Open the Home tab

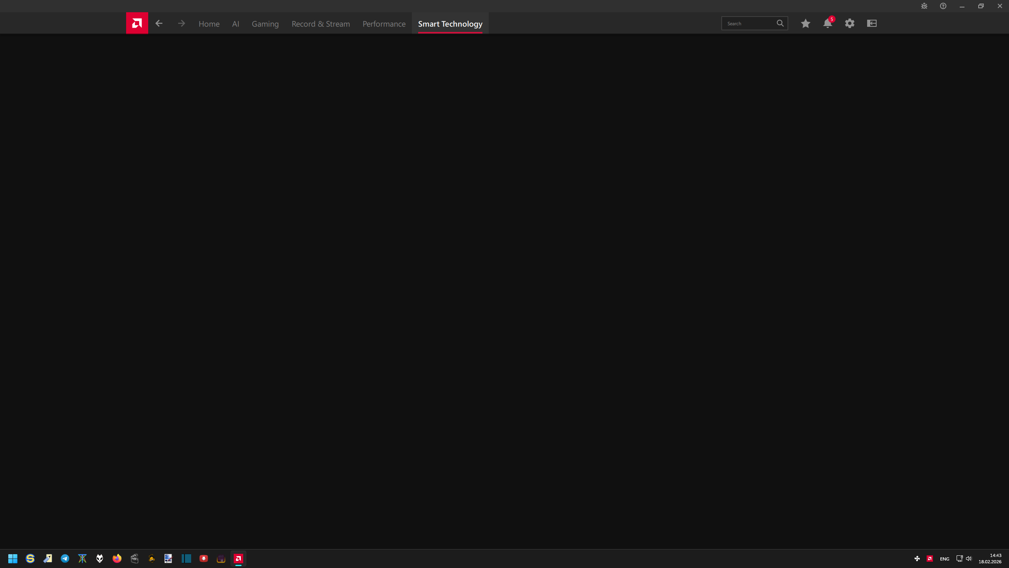(x=209, y=24)
